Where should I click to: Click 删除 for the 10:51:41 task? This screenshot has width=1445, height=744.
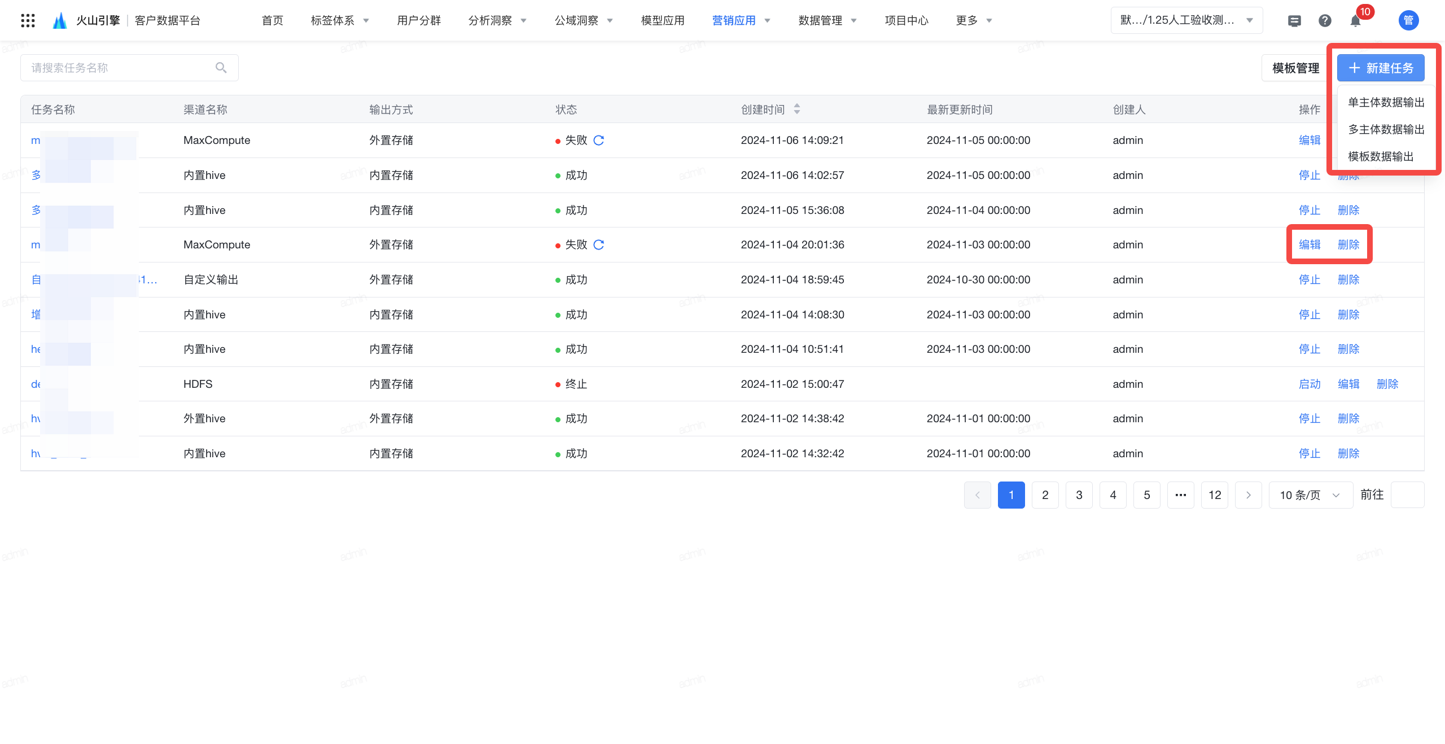1348,349
